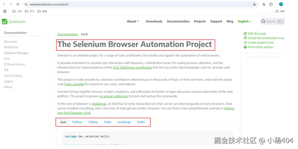Click the Selenium logo
The height and width of the screenshot is (149, 298).
coord(14,22)
